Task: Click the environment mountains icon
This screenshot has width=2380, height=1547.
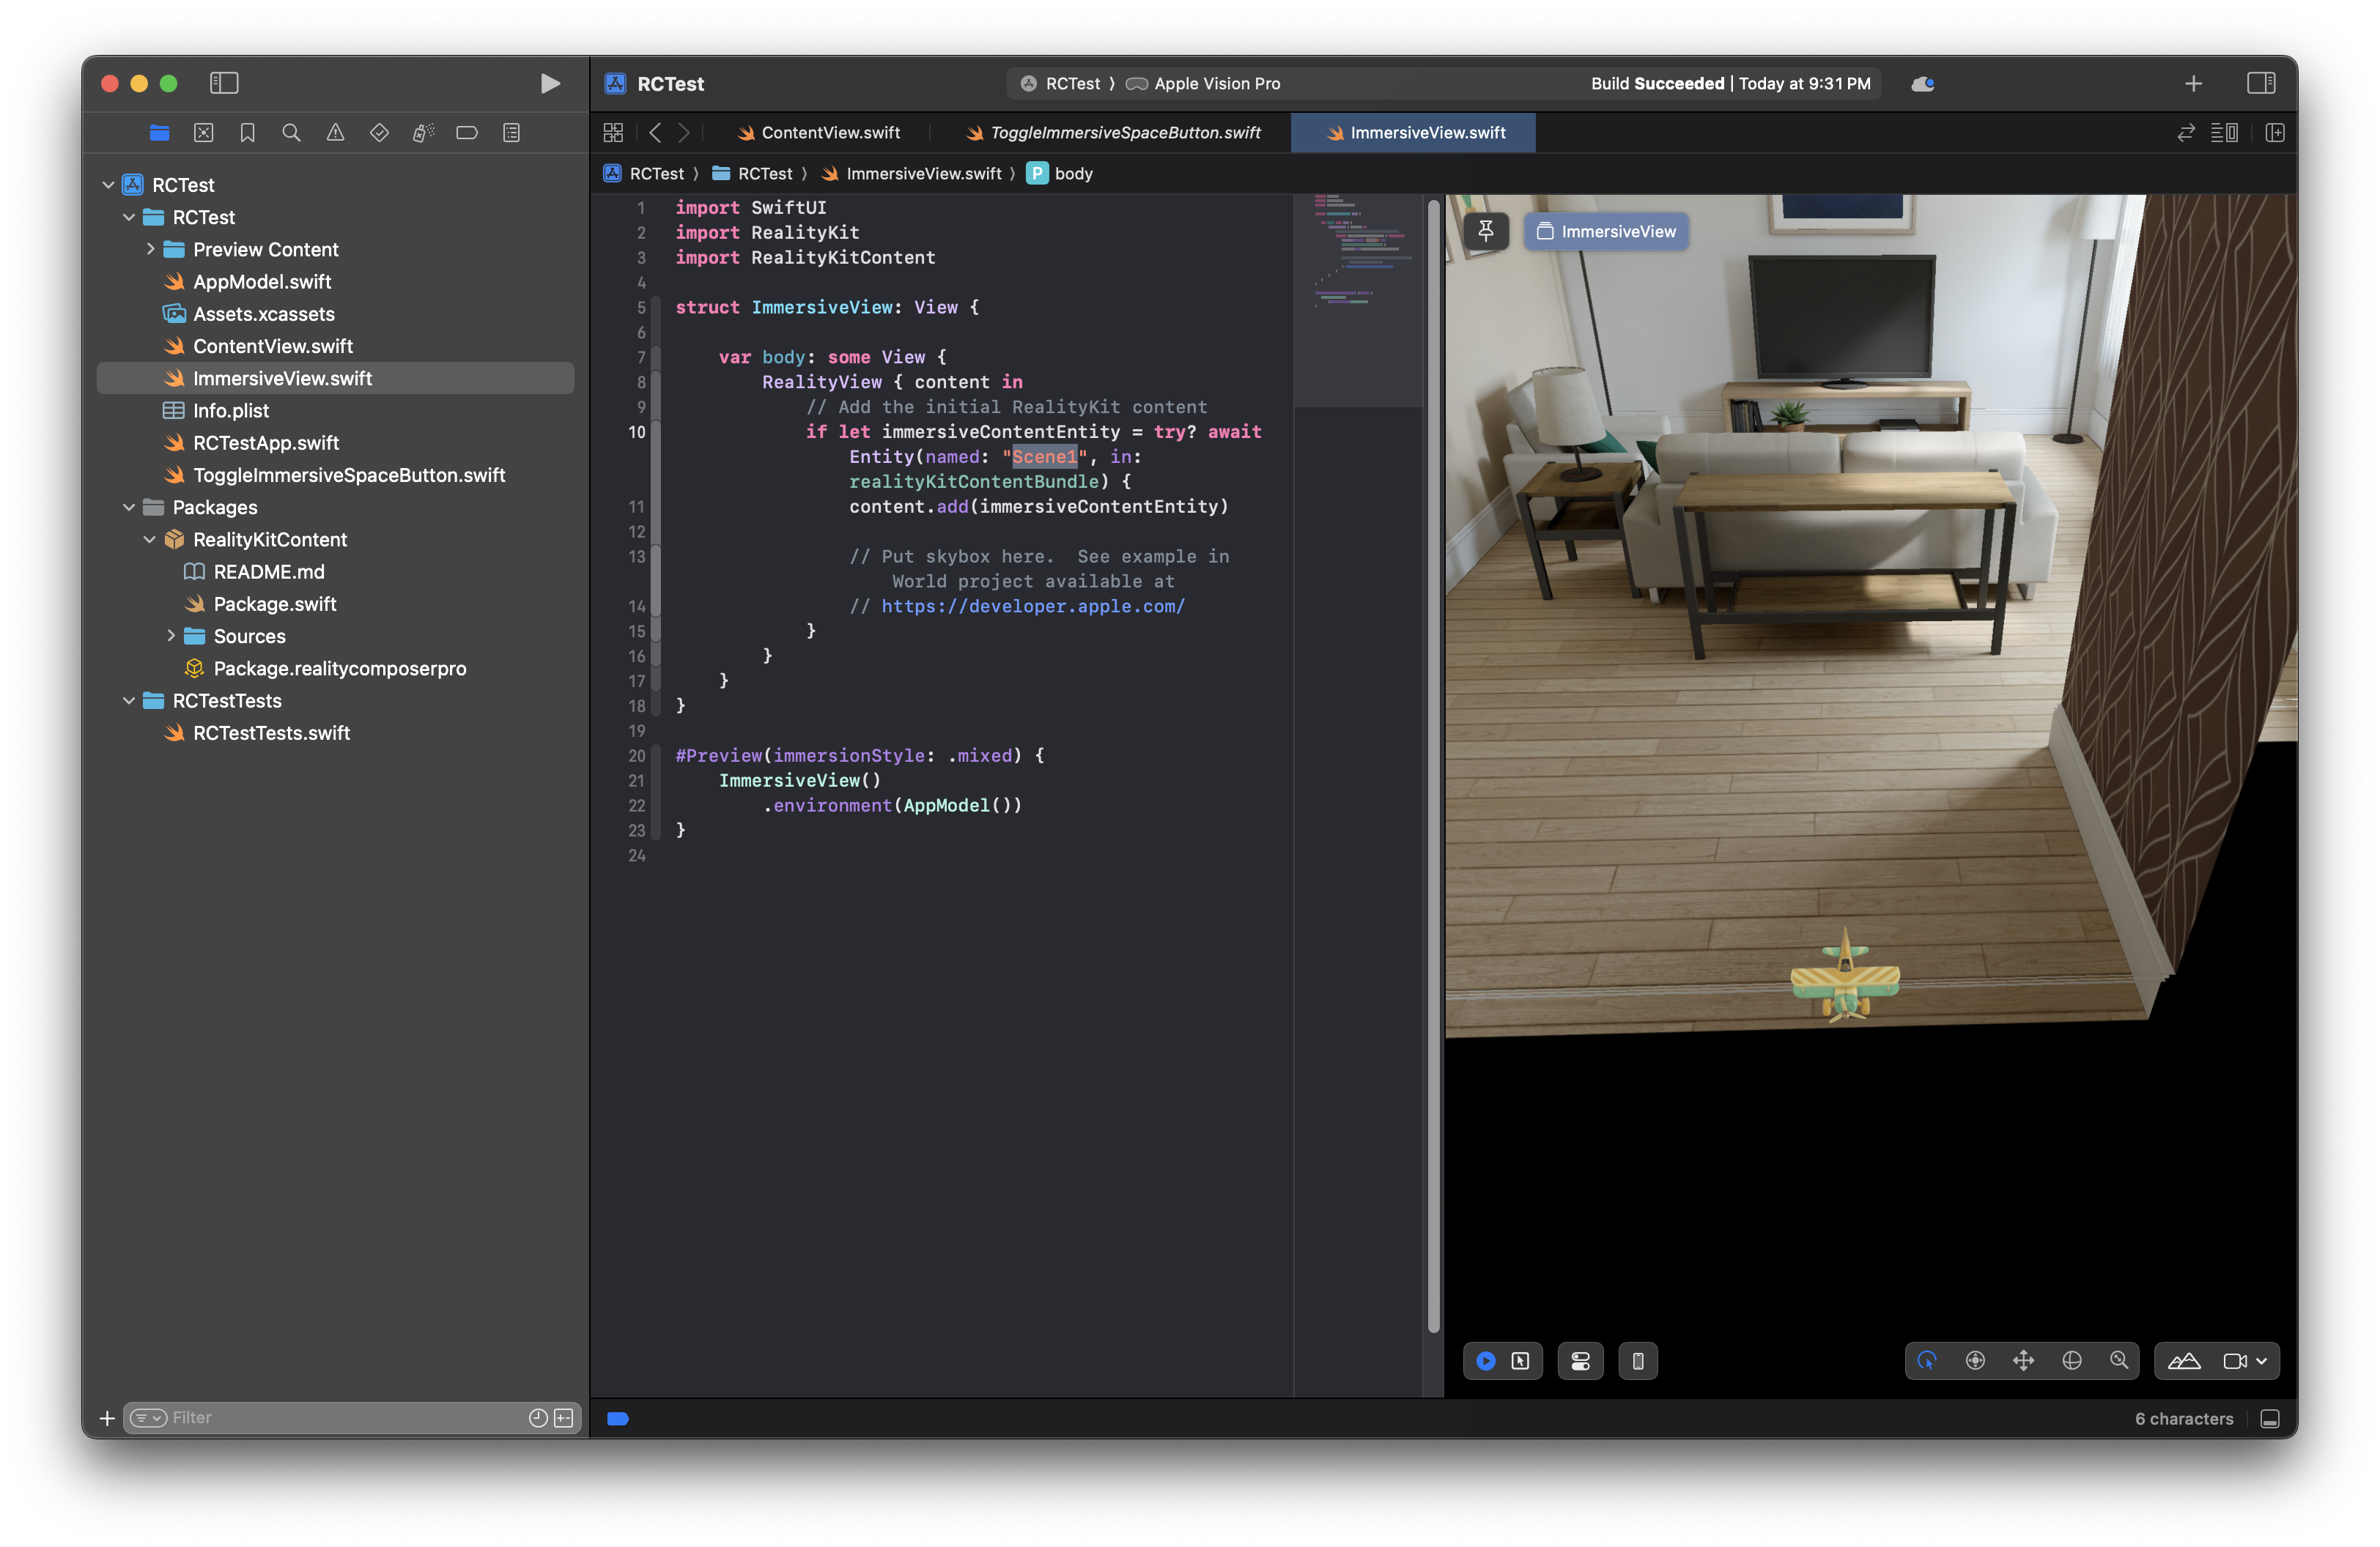Action: pyautogui.click(x=2184, y=1361)
